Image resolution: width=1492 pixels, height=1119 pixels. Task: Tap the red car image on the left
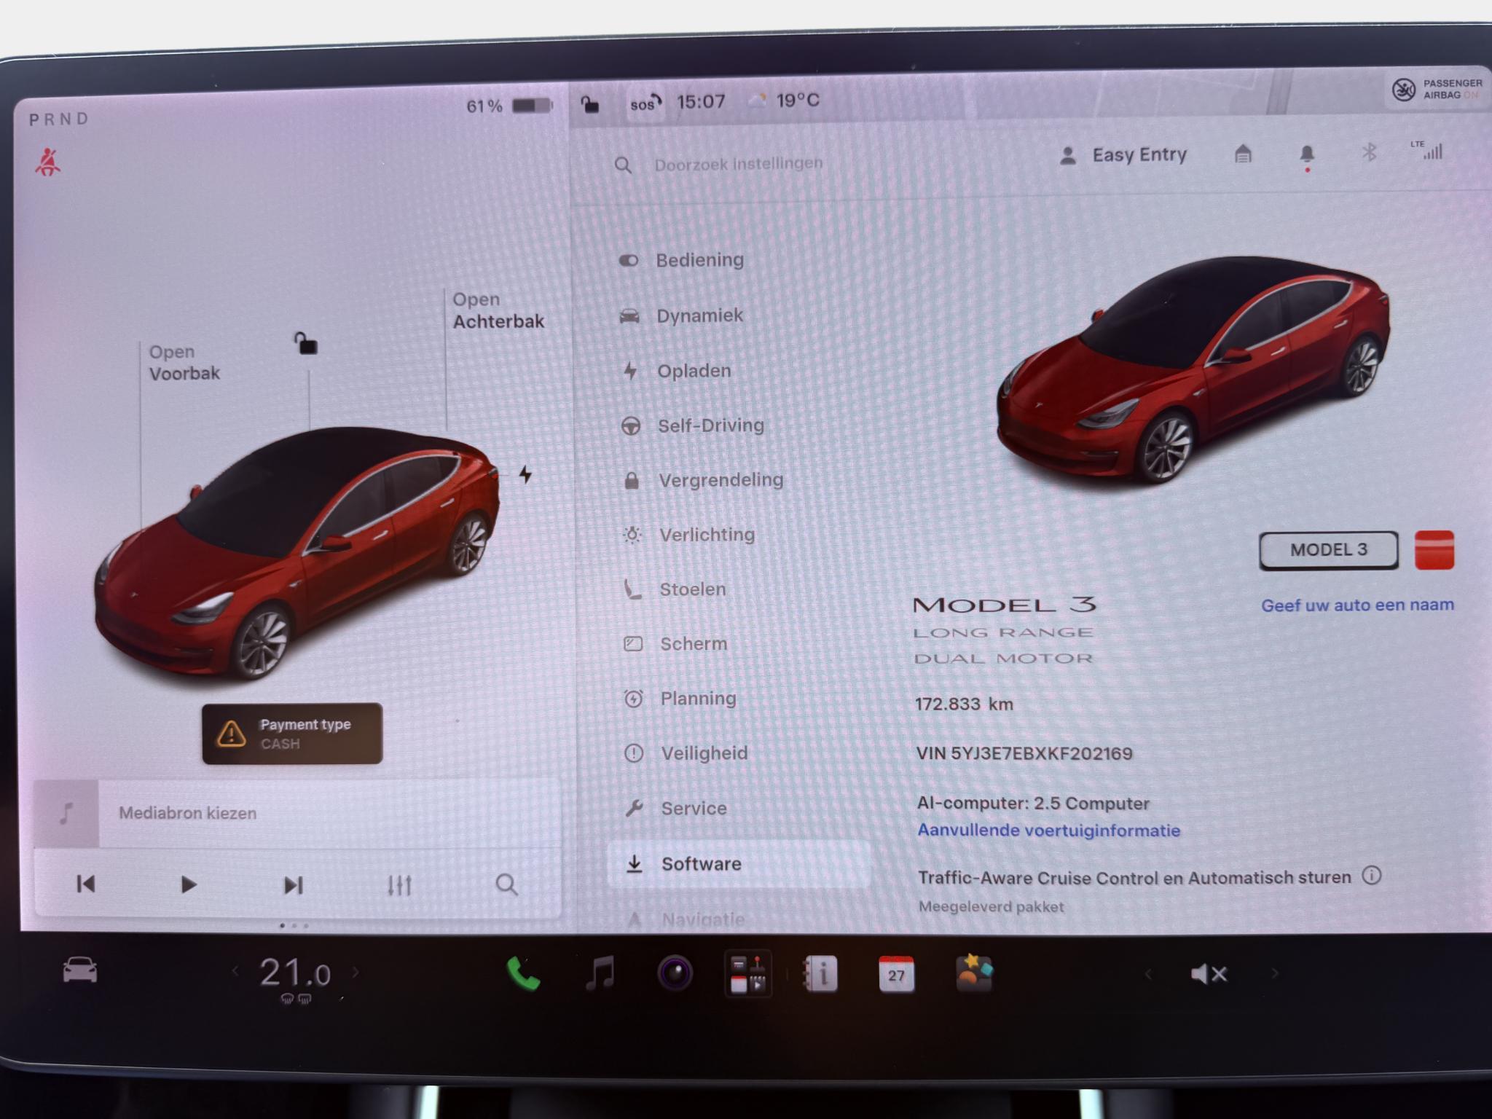pyautogui.click(x=296, y=552)
